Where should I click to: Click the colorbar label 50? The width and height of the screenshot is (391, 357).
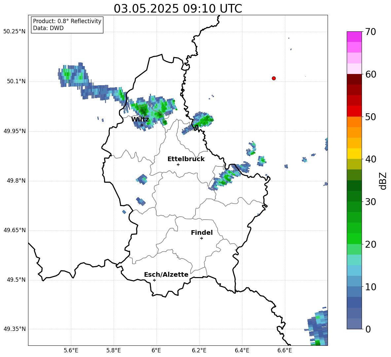[x=371, y=117]
